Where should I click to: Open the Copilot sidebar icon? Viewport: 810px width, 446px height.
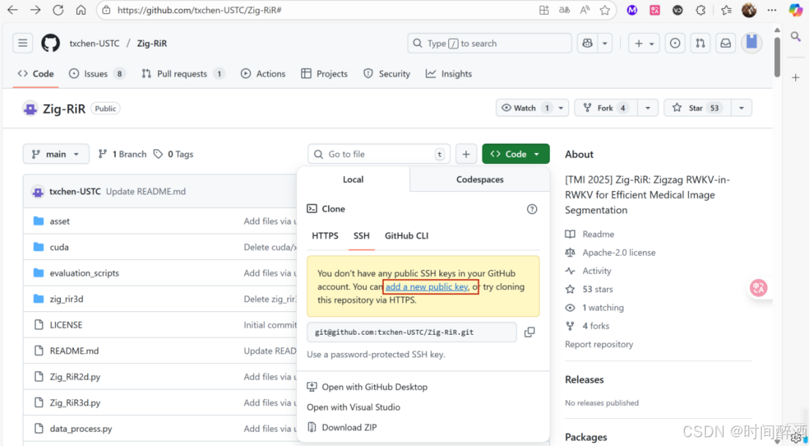coord(796,10)
